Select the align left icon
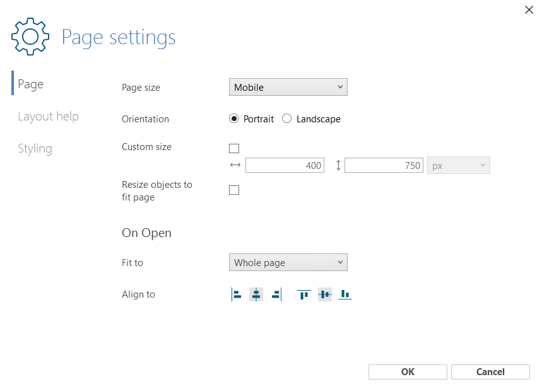The image size is (542, 389). click(x=236, y=294)
